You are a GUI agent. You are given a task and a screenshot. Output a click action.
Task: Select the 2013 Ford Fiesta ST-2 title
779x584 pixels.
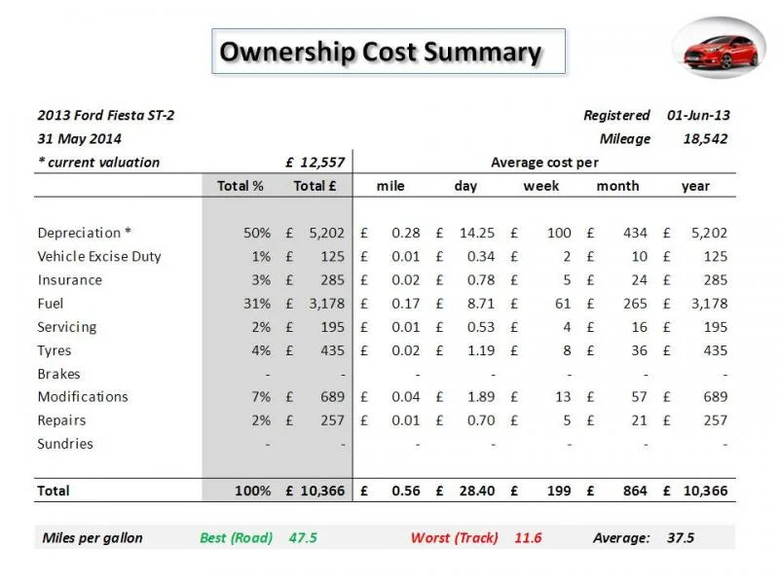(106, 115)
